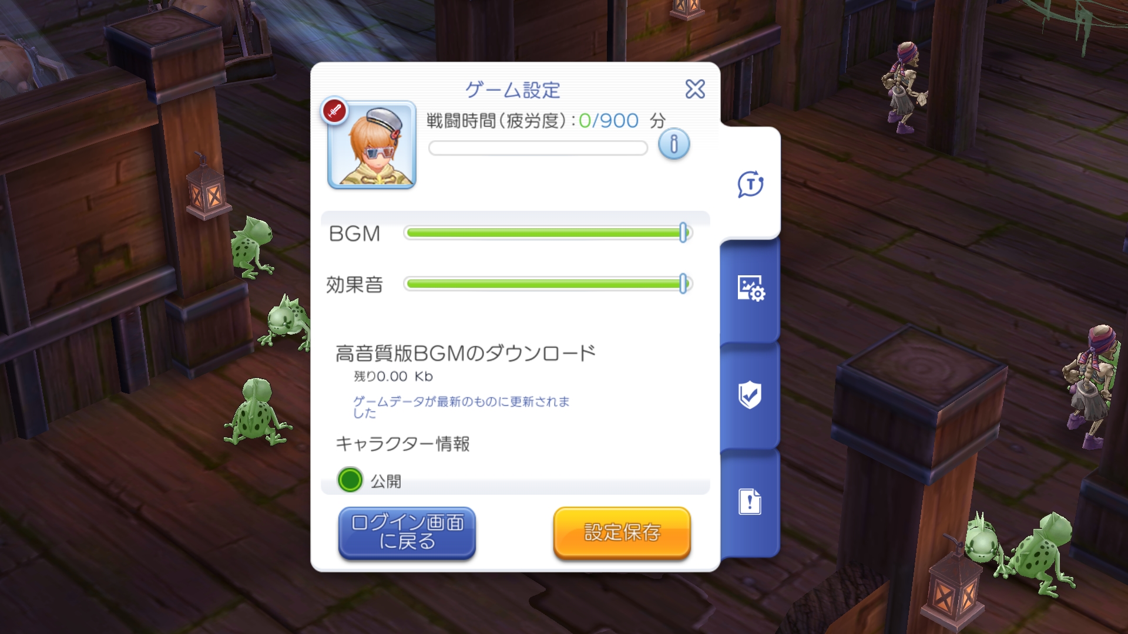Close the ゲーム設定 window
1128x634 pixels.
pyautogui.click(x=695, y=89)
